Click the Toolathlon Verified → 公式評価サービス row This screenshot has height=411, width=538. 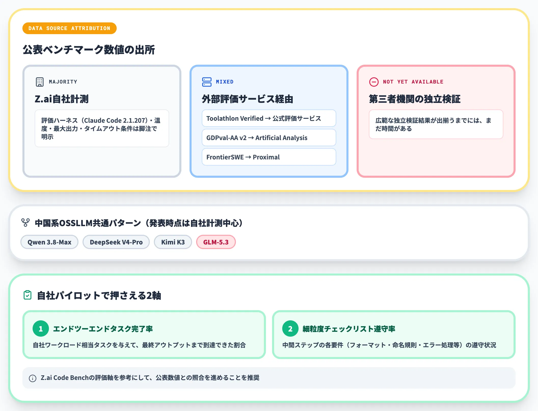[269, 118]
